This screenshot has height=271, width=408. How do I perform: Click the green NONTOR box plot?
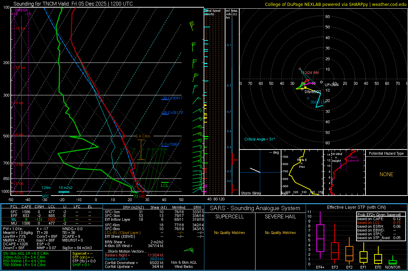392,261
